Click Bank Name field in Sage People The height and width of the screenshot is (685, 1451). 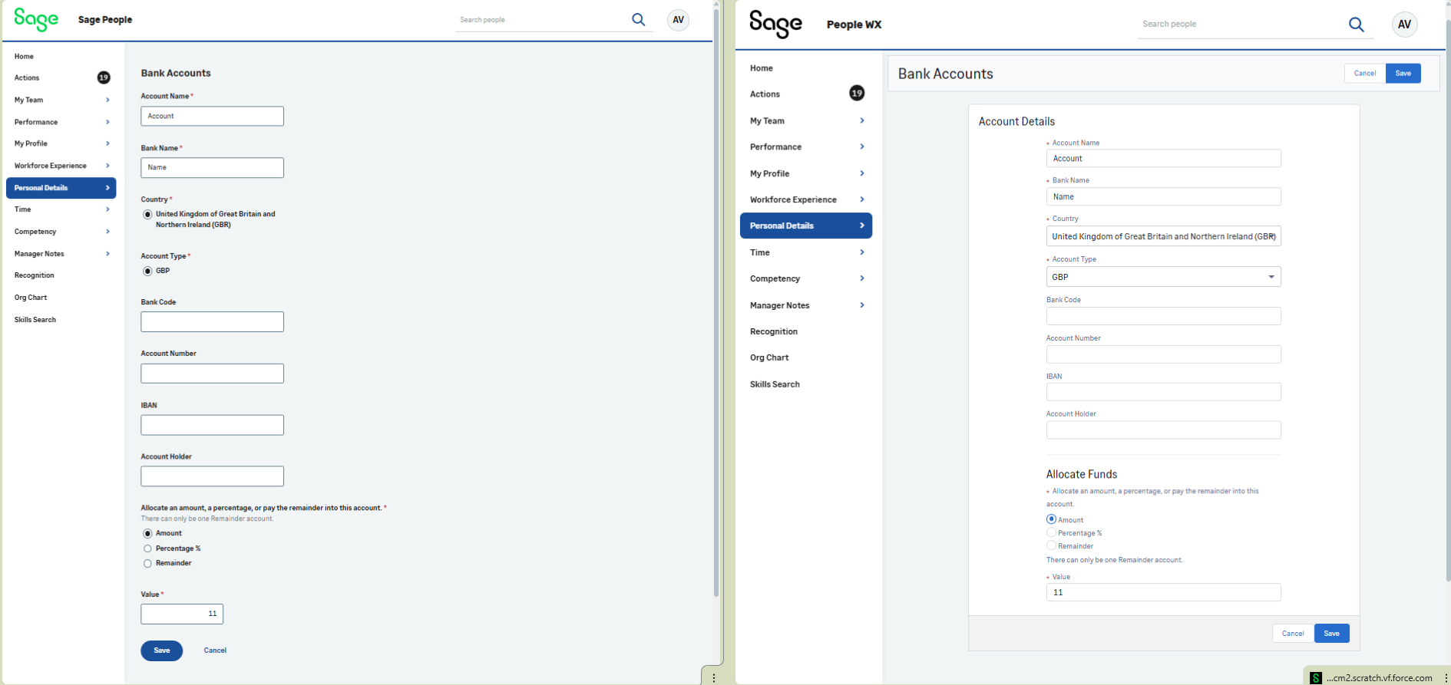[212, 168]
